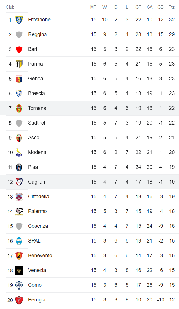Open the Cittadella team name link
The image size is (179, 309).
click(x=38, y=197)
